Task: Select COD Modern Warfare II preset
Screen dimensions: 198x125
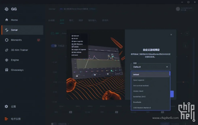Action: click(142, 107)
